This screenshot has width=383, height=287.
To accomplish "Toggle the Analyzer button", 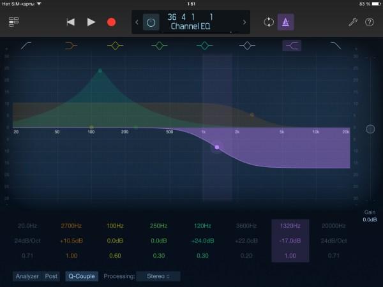I will coord(27,276).
